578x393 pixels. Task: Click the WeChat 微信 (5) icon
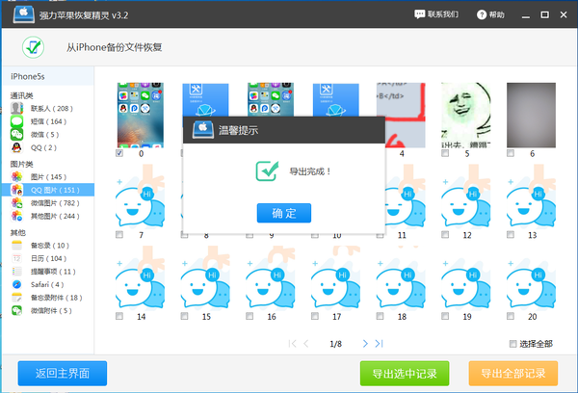coord(16,134)
